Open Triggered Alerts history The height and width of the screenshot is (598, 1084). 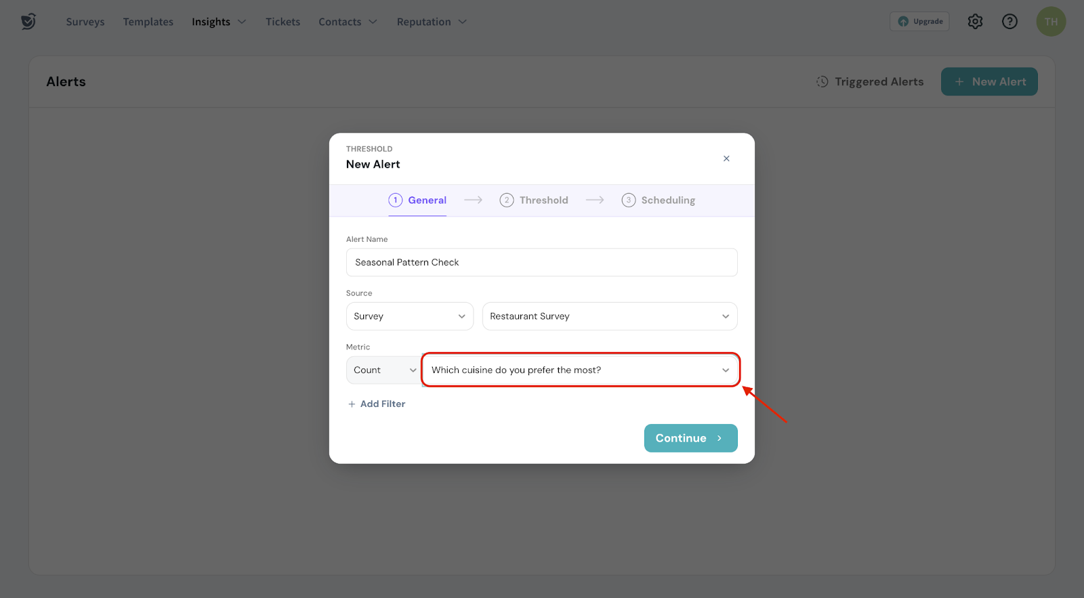coord(870,82)
